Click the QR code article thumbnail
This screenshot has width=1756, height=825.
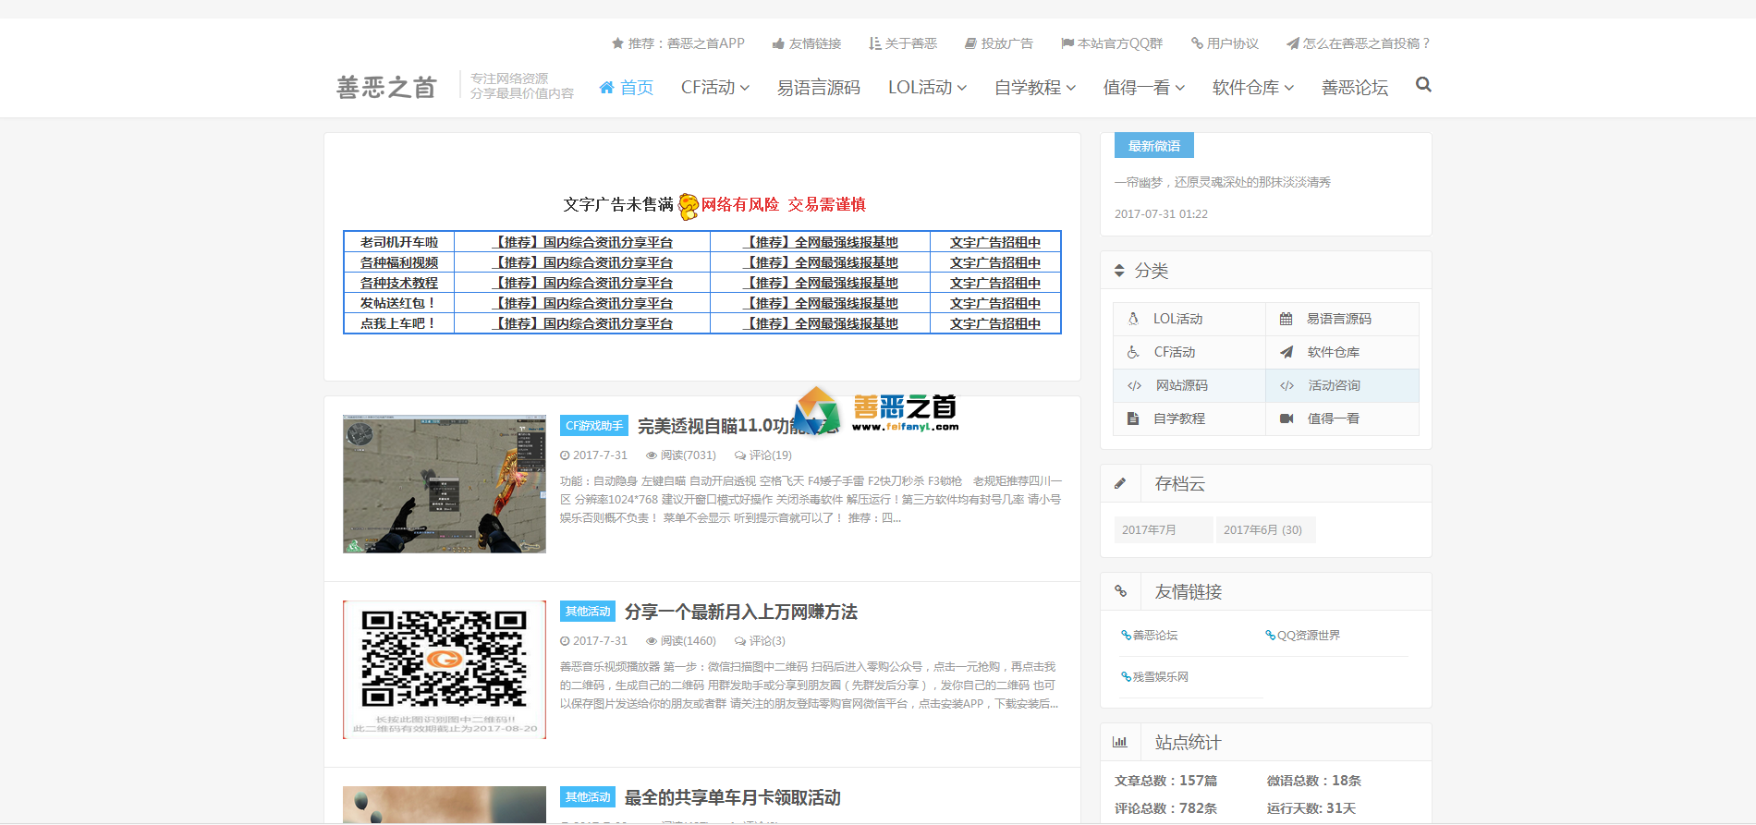pyautogui.click(x=445, y=669)
